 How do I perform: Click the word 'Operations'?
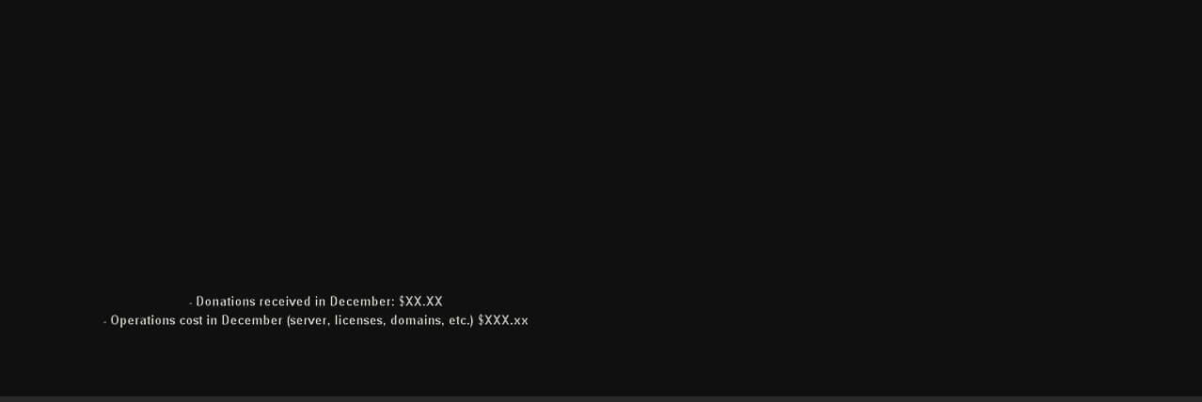coord(143,320)
